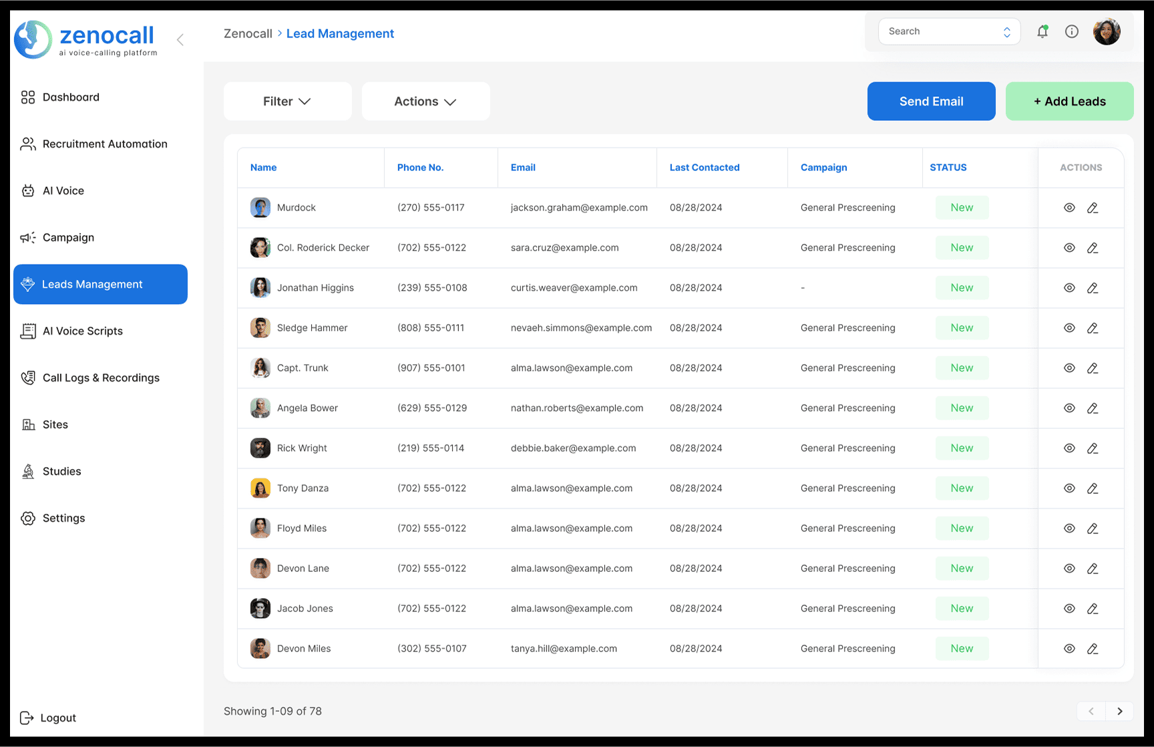View Tony Danza details via eye icon

tap(1069, 488)
